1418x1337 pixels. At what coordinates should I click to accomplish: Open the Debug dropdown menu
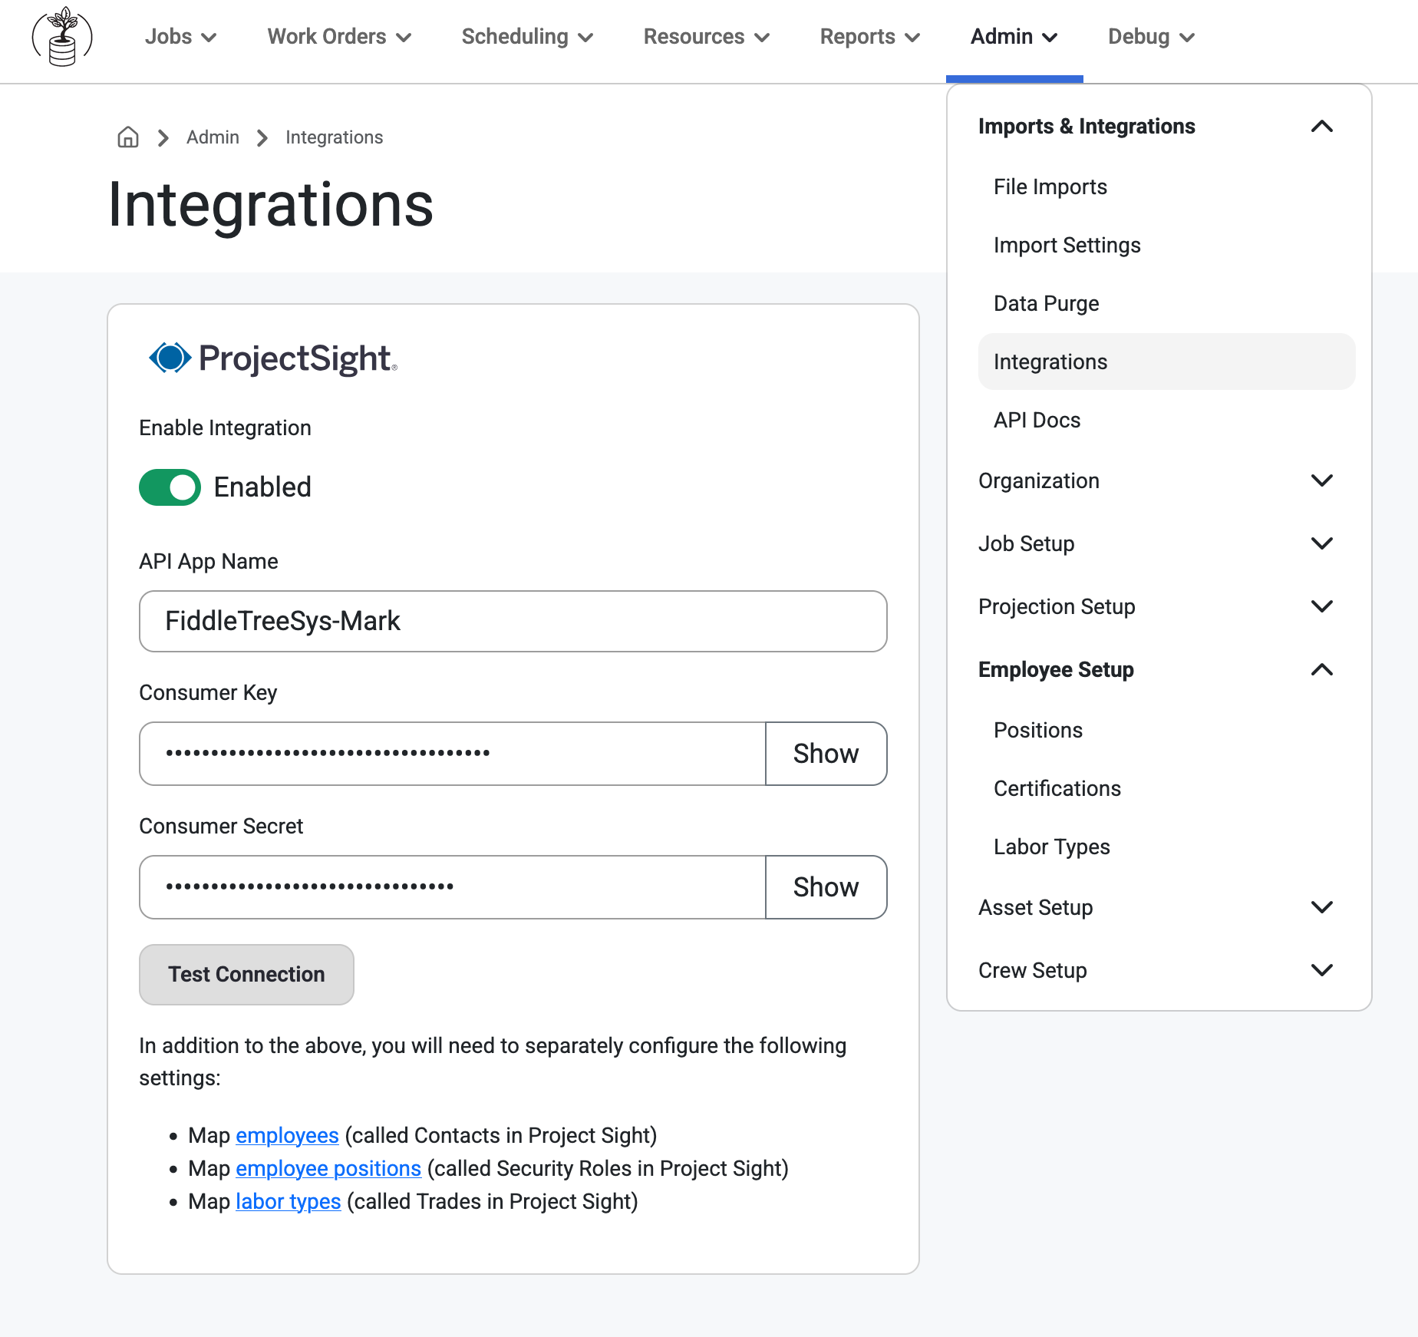coord(1151,37)
